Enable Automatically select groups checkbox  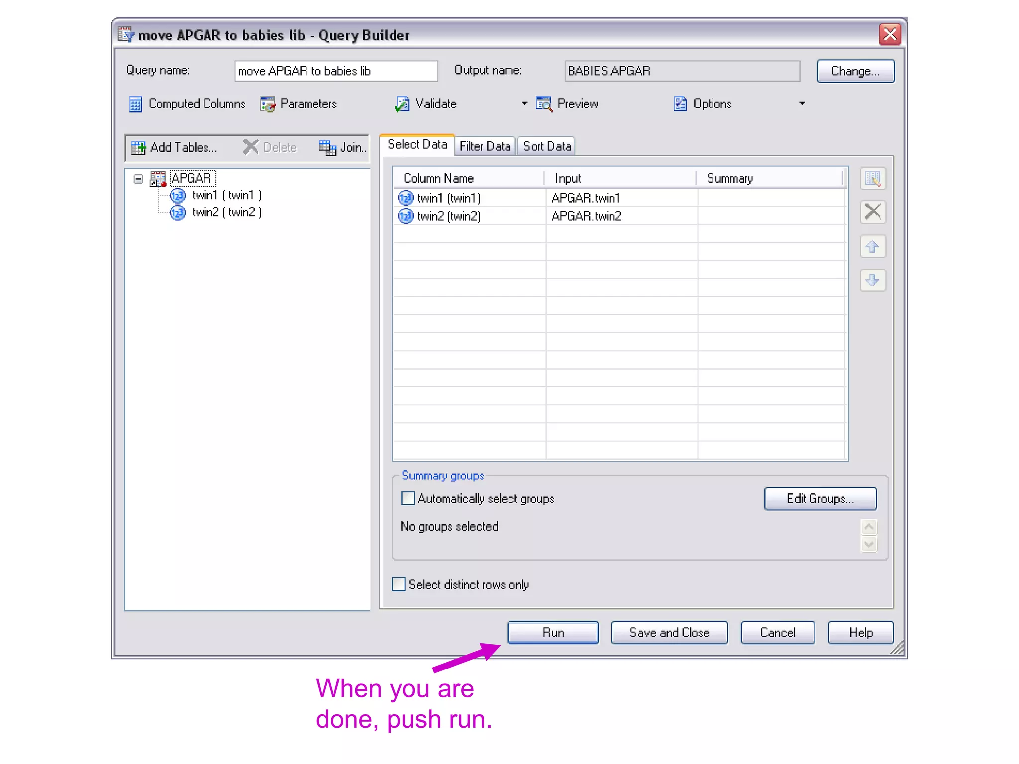[408, 498]
